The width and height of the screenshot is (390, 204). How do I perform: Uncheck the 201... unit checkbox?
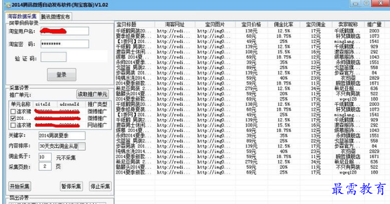click(x=13, y=118)
